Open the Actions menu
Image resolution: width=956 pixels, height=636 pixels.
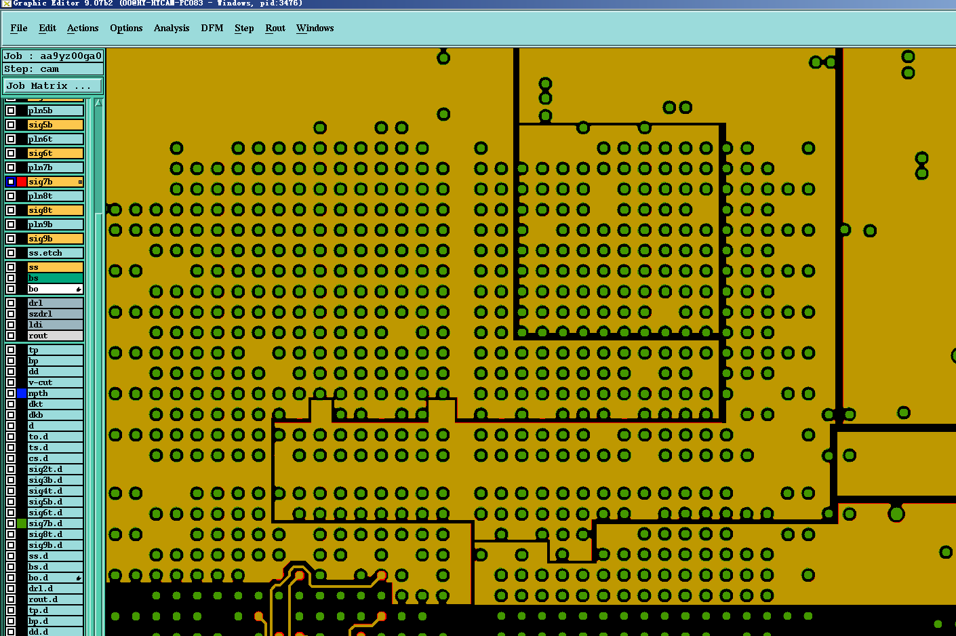(x=83, y=28)
